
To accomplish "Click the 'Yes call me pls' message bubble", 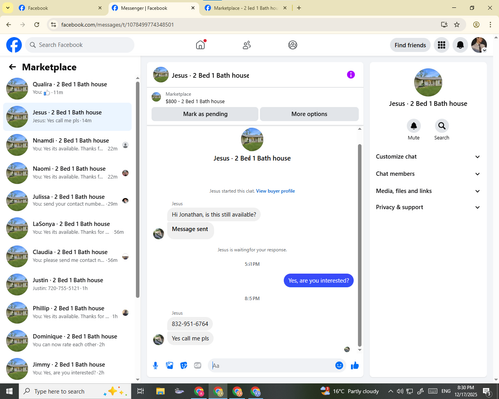I will tap(190, 338).
